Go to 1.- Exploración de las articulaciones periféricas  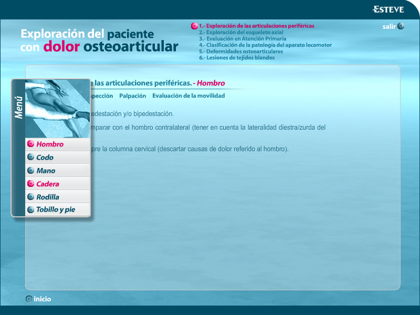point(256,26)
